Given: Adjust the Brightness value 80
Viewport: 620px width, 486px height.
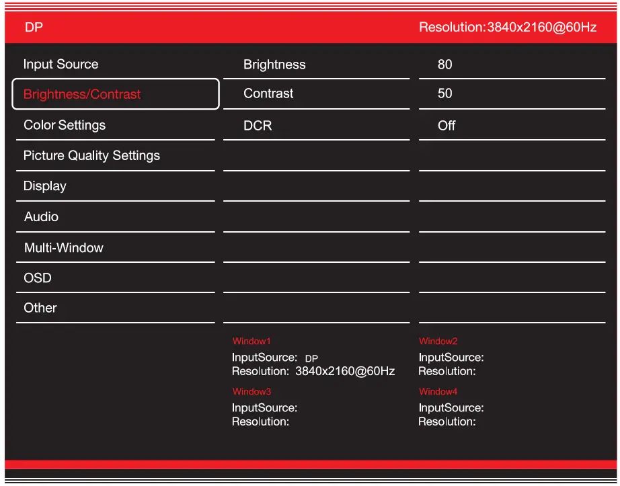Looking at the screenshot, I should point(444,65).
